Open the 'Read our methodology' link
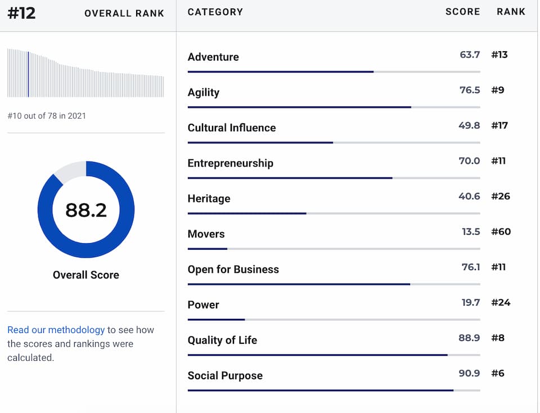This screenshot has height=413, width=540. click(56, 330)
